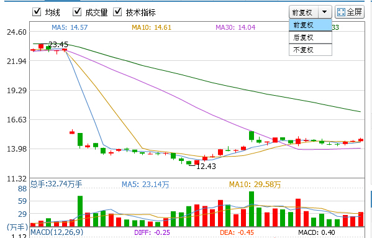Click the DIFF: -0.25 value

click(152, 232)
